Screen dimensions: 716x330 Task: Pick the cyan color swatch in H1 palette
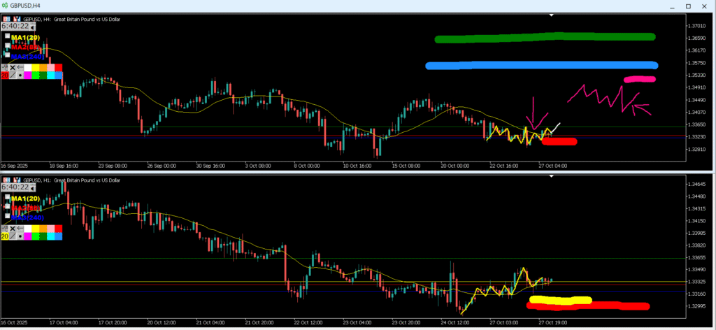click(x=50, y=236)
